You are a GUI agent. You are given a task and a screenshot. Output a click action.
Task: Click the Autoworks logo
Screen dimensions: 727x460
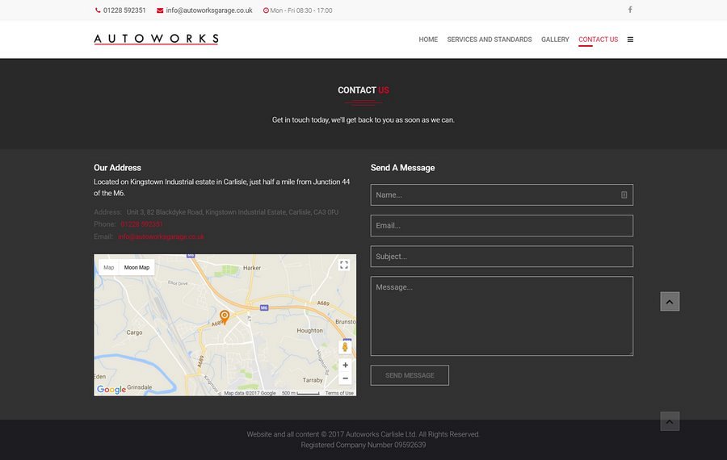coord(156,39)
